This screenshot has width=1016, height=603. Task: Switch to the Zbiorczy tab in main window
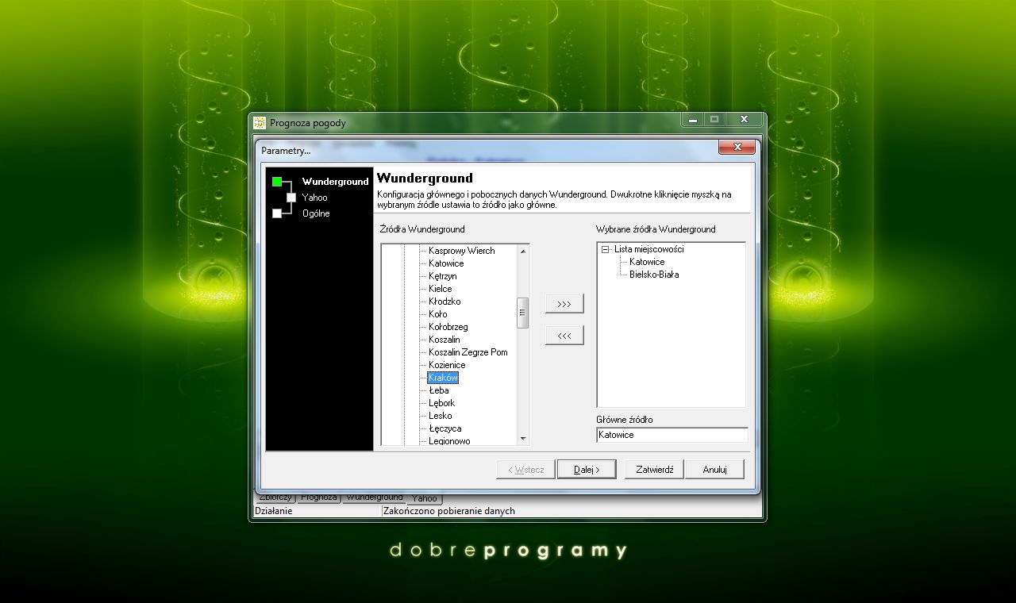click(275, 497)
